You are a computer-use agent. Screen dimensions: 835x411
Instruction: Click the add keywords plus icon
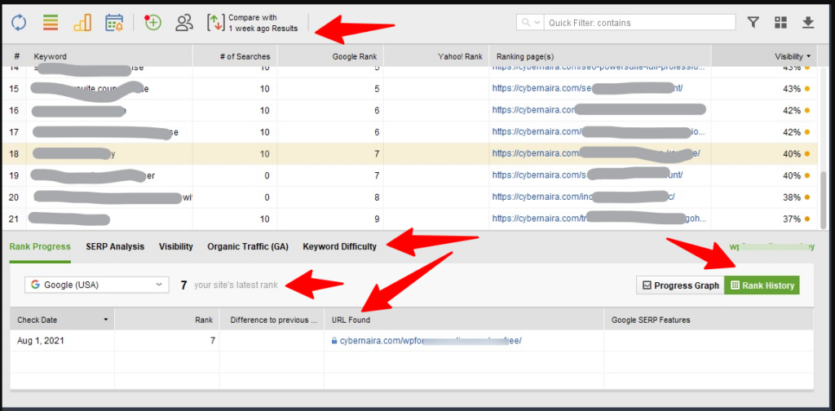point(152,23)
